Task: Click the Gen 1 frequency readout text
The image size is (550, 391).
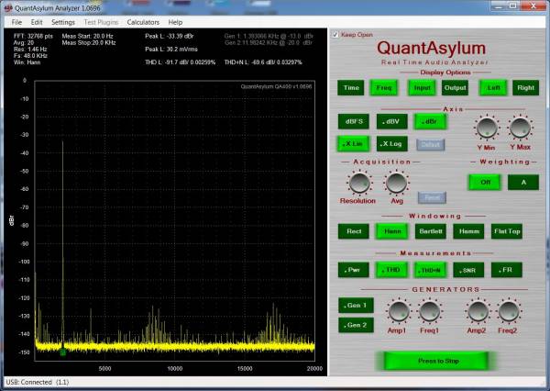Action: click(x=269, y=36)
